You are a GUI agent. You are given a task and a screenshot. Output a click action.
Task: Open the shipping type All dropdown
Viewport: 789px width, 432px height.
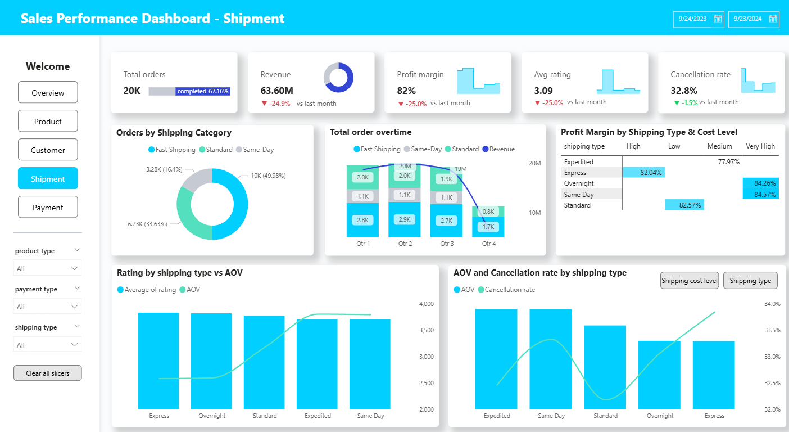tap(48, 345)
